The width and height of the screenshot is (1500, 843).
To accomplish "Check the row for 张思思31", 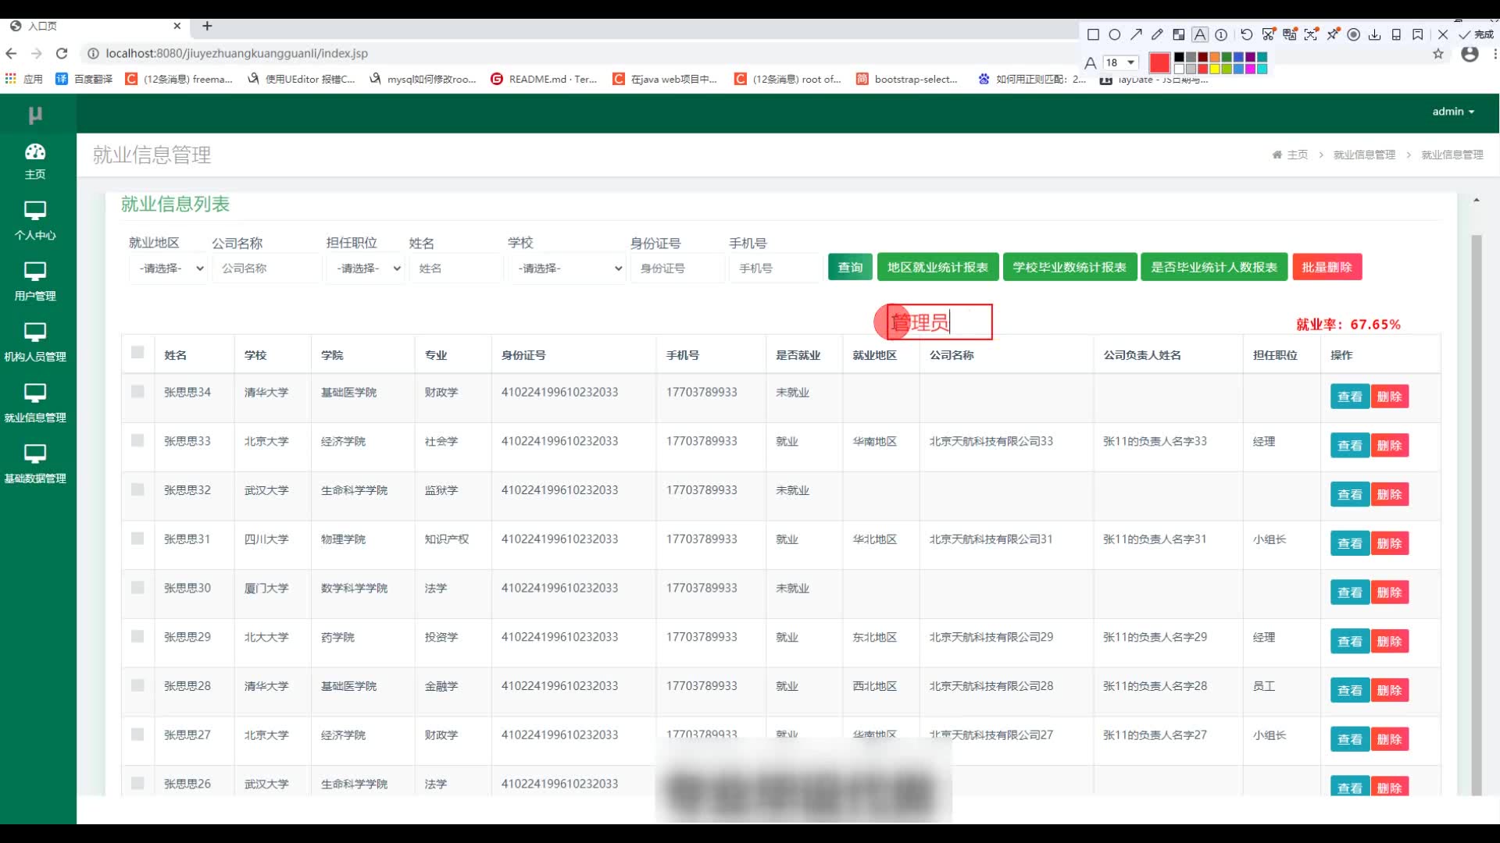I will tap(137, 539).
